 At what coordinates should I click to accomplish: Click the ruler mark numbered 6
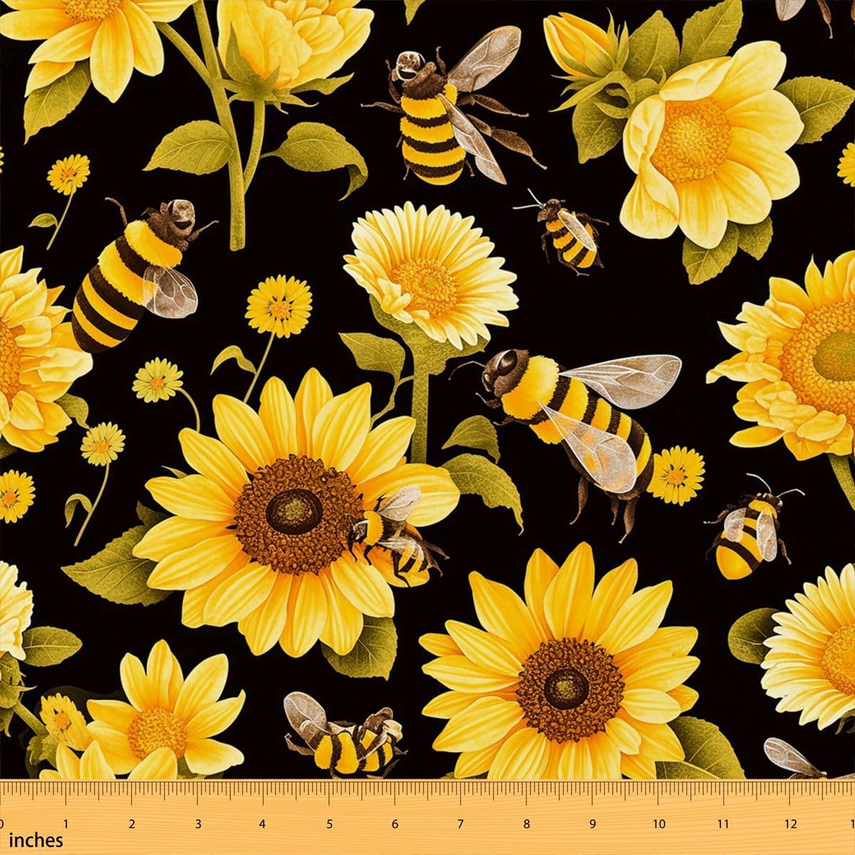click(394, 824)
